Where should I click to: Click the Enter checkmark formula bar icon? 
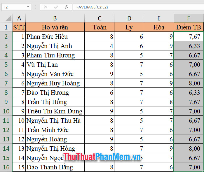point(56,7)
